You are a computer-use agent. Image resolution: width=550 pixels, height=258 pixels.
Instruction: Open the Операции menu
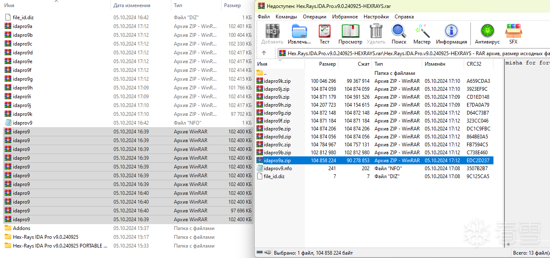[315, 17]
